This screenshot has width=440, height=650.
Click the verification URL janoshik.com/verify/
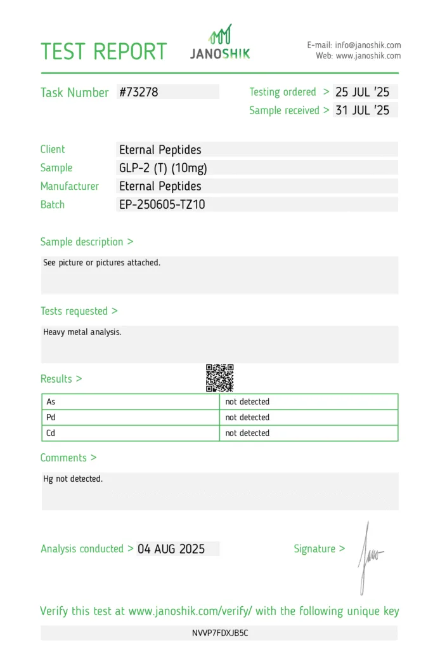point(190,611)
